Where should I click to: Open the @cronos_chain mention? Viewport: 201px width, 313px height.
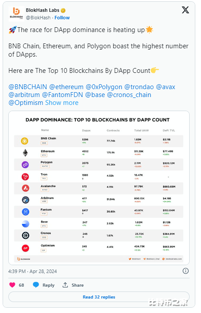coord(129,95)
